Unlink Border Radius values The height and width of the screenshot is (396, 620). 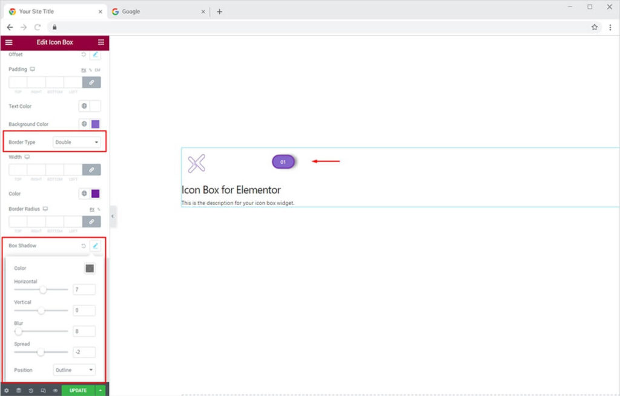[91, 222]
